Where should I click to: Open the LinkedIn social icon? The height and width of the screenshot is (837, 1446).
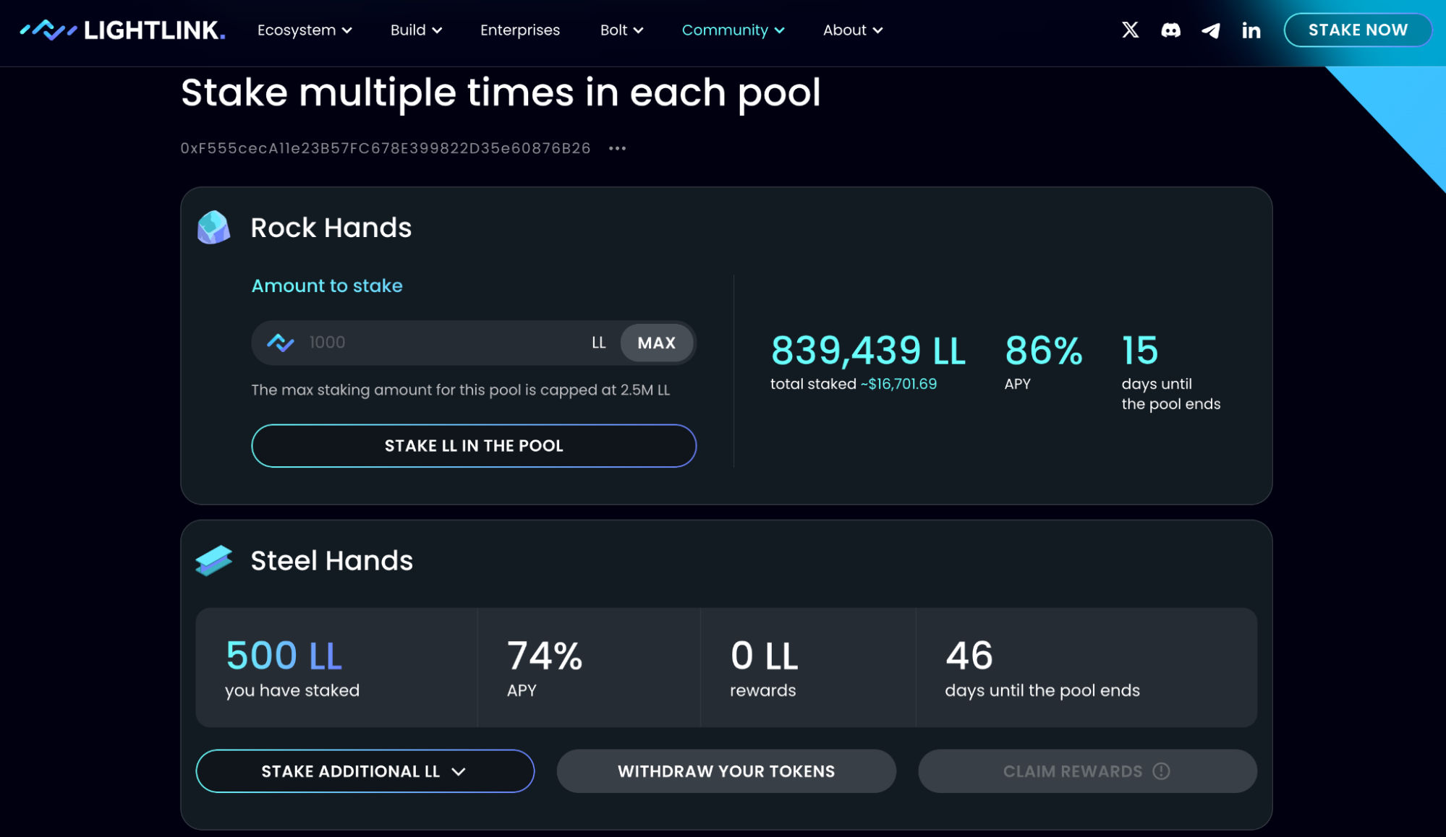click(1251, 30)
